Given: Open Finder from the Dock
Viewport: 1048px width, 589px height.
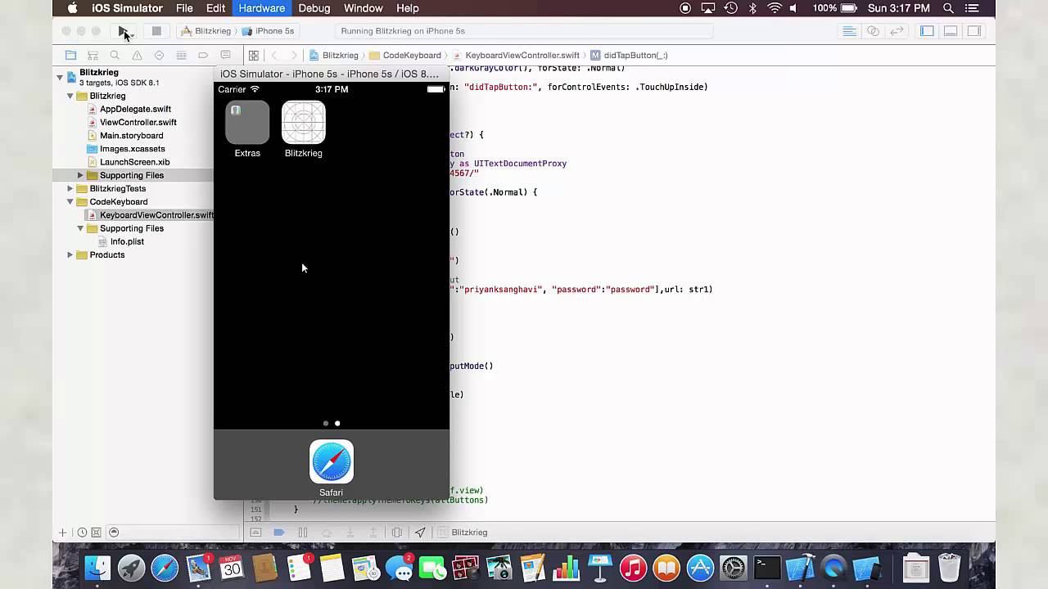Looking at the screenshot, I should [x=97, y=568].
